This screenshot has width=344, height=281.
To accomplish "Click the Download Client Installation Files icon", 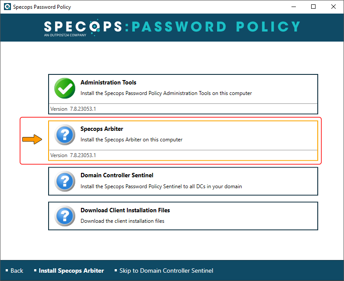I will (x=65, y=216).
